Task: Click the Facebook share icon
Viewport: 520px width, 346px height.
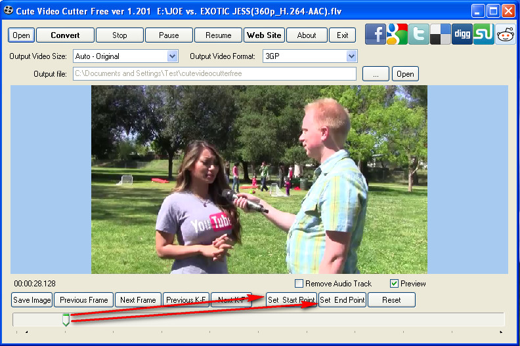Action: (376, 34)
